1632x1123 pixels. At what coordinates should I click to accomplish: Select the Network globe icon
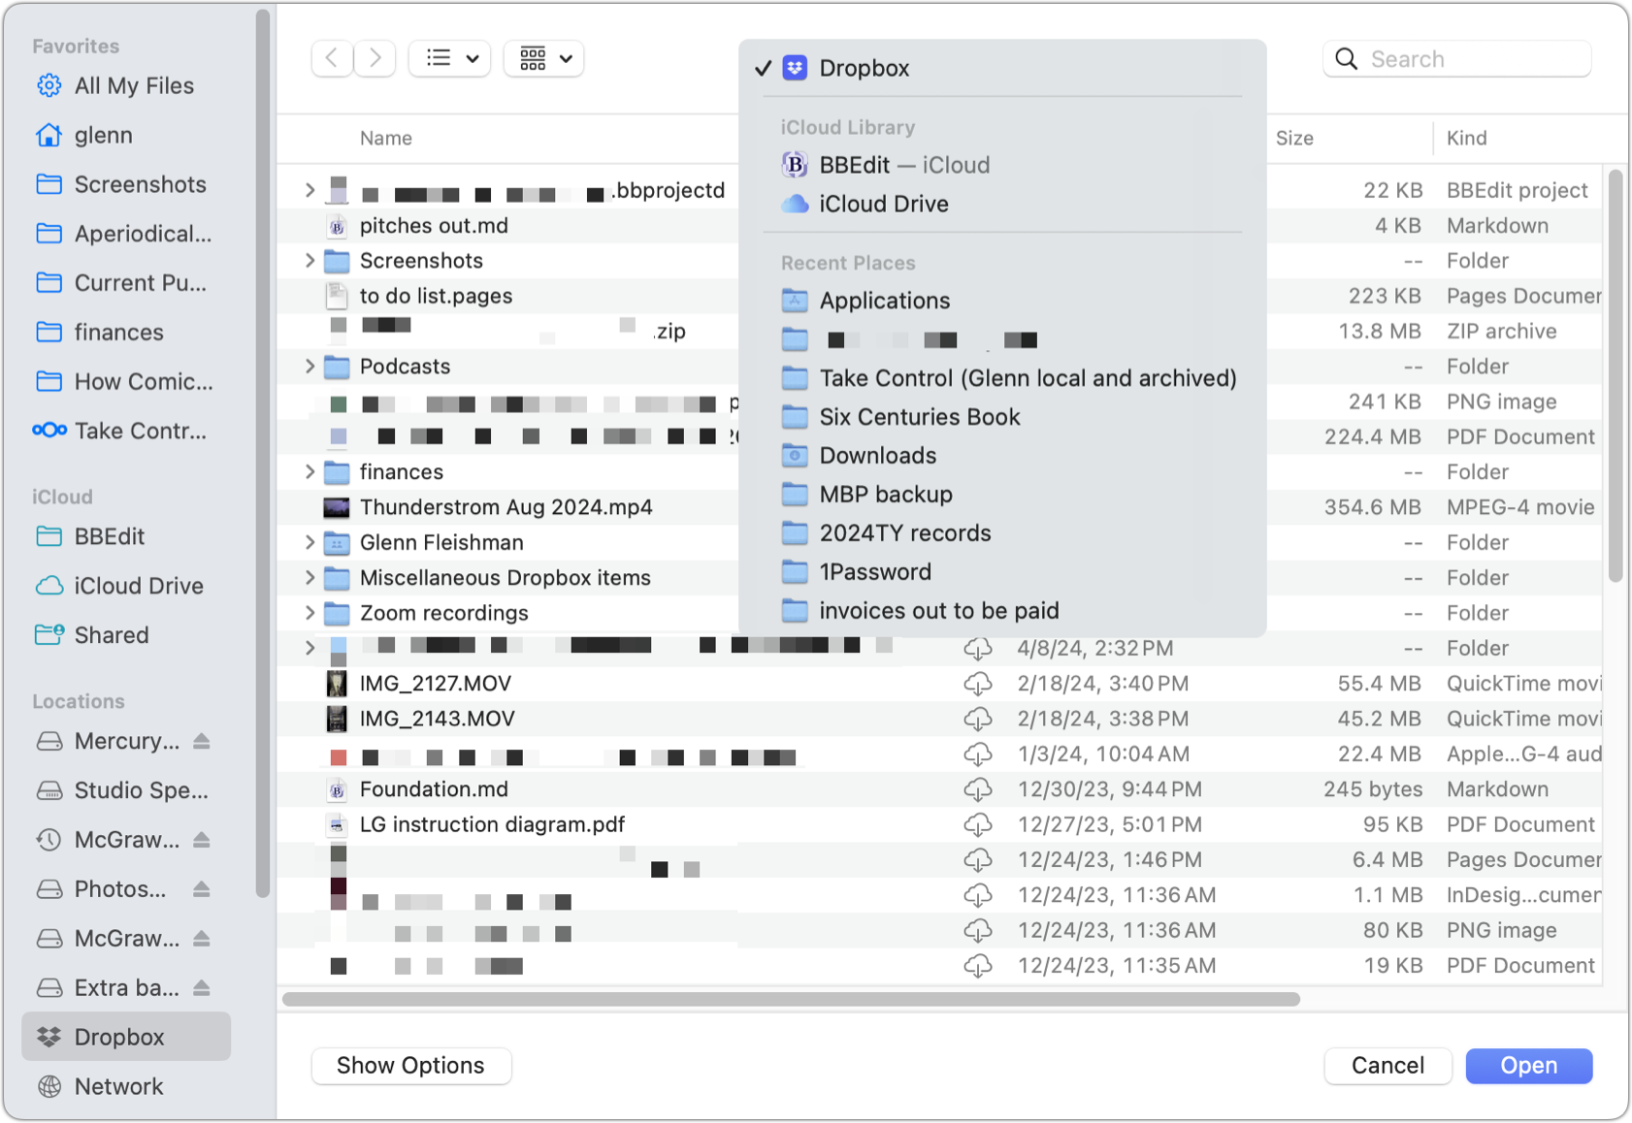(x=49, y=1086)
